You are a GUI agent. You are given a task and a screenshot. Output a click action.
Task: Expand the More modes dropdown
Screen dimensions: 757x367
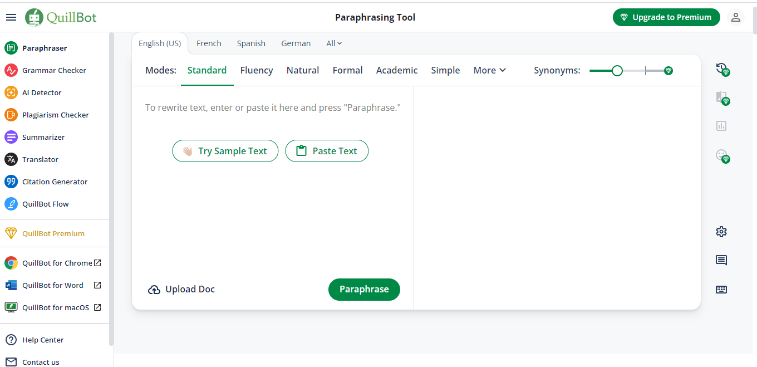pos(489,70)
